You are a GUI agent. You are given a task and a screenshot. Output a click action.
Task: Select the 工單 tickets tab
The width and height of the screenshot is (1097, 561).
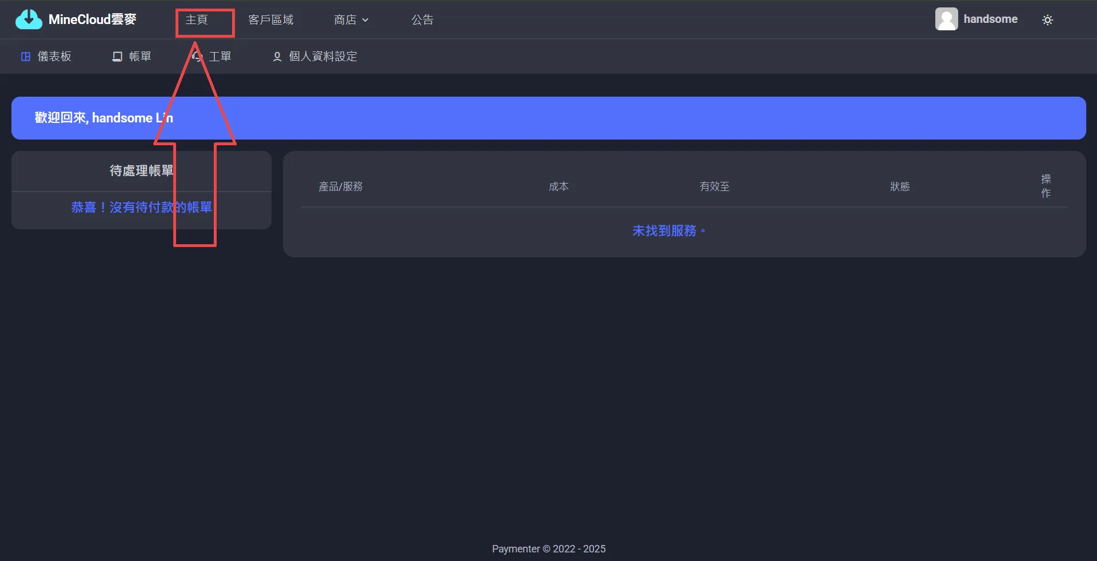click(220, 57)
